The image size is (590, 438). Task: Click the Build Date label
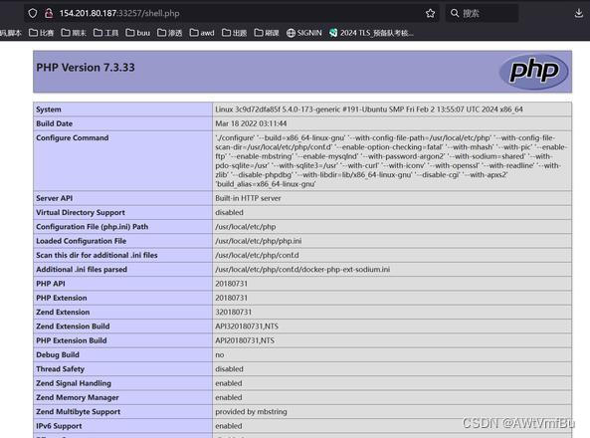(54, 123)
